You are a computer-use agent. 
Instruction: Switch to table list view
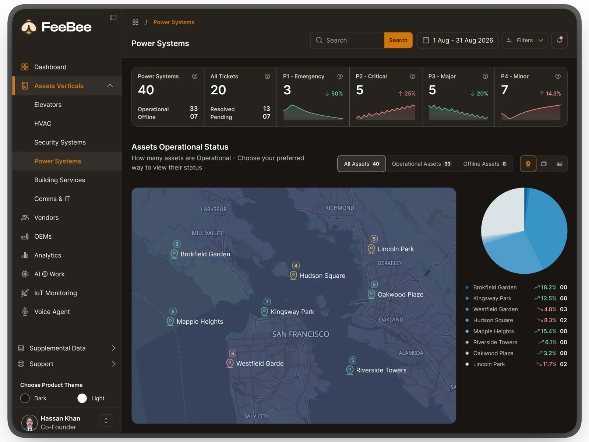coord(560,164)
